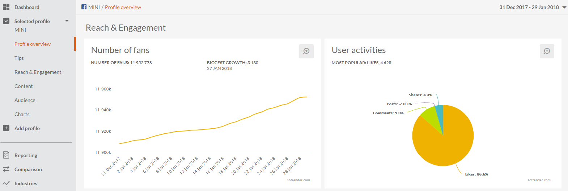Toggle the Selected profile checkbox icon
The width and height of the screenshot is (568, 191).
click(x=6, y=21)
